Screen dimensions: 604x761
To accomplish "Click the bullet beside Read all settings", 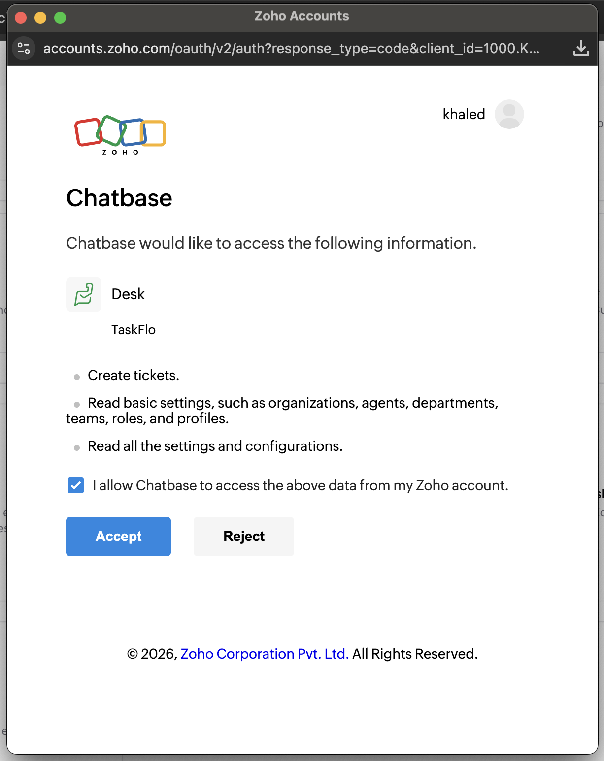I will [76, 447].
